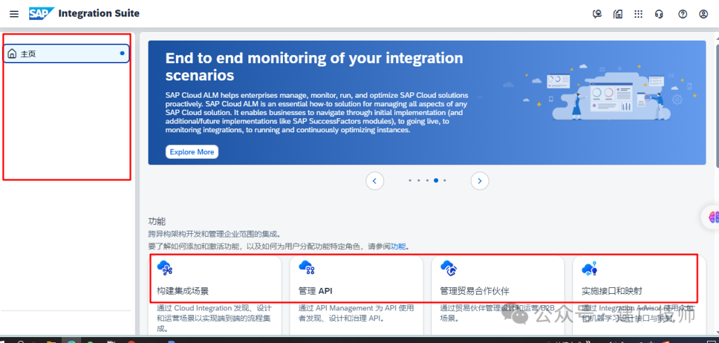Image resolution: width=719 pixels, height=343 pixels.
Task: Open the question mark help icon
Action: pos(683,14)
